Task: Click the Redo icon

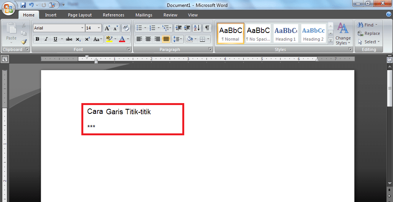Action: coord(44,5)
